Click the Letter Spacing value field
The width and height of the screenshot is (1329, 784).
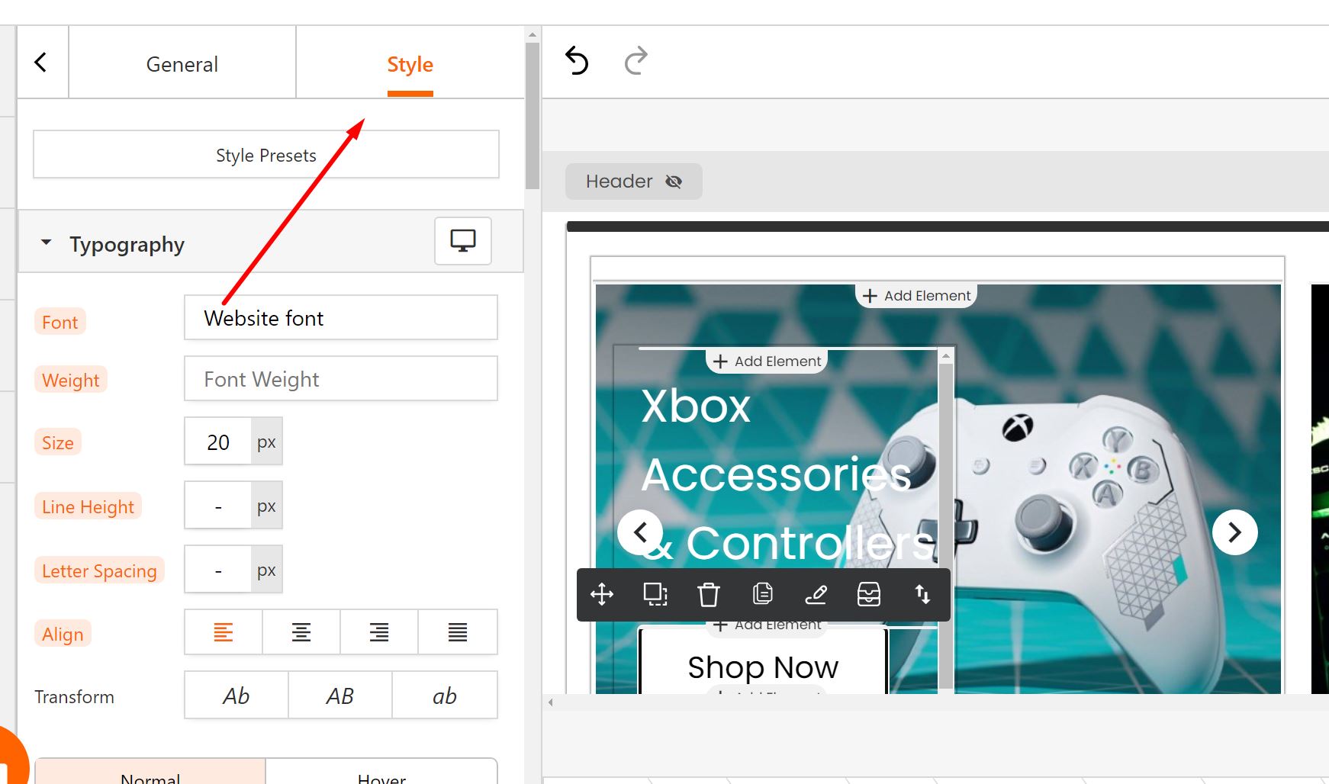tap(218, 570)
